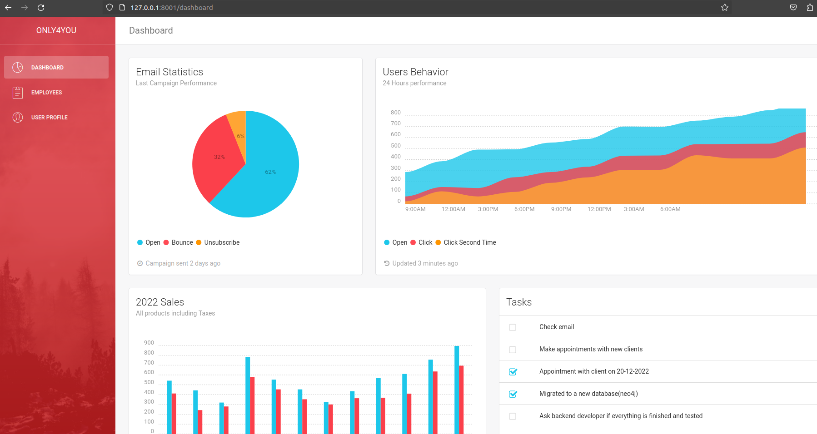Click the tallest blue bar in 2022 Sales
The width and height of the screenshot is (817, 434).
(x=457, y=390)
